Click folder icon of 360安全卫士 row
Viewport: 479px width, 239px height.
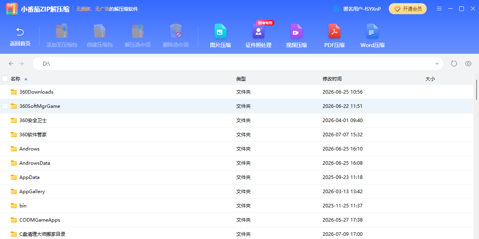[14, 120]
